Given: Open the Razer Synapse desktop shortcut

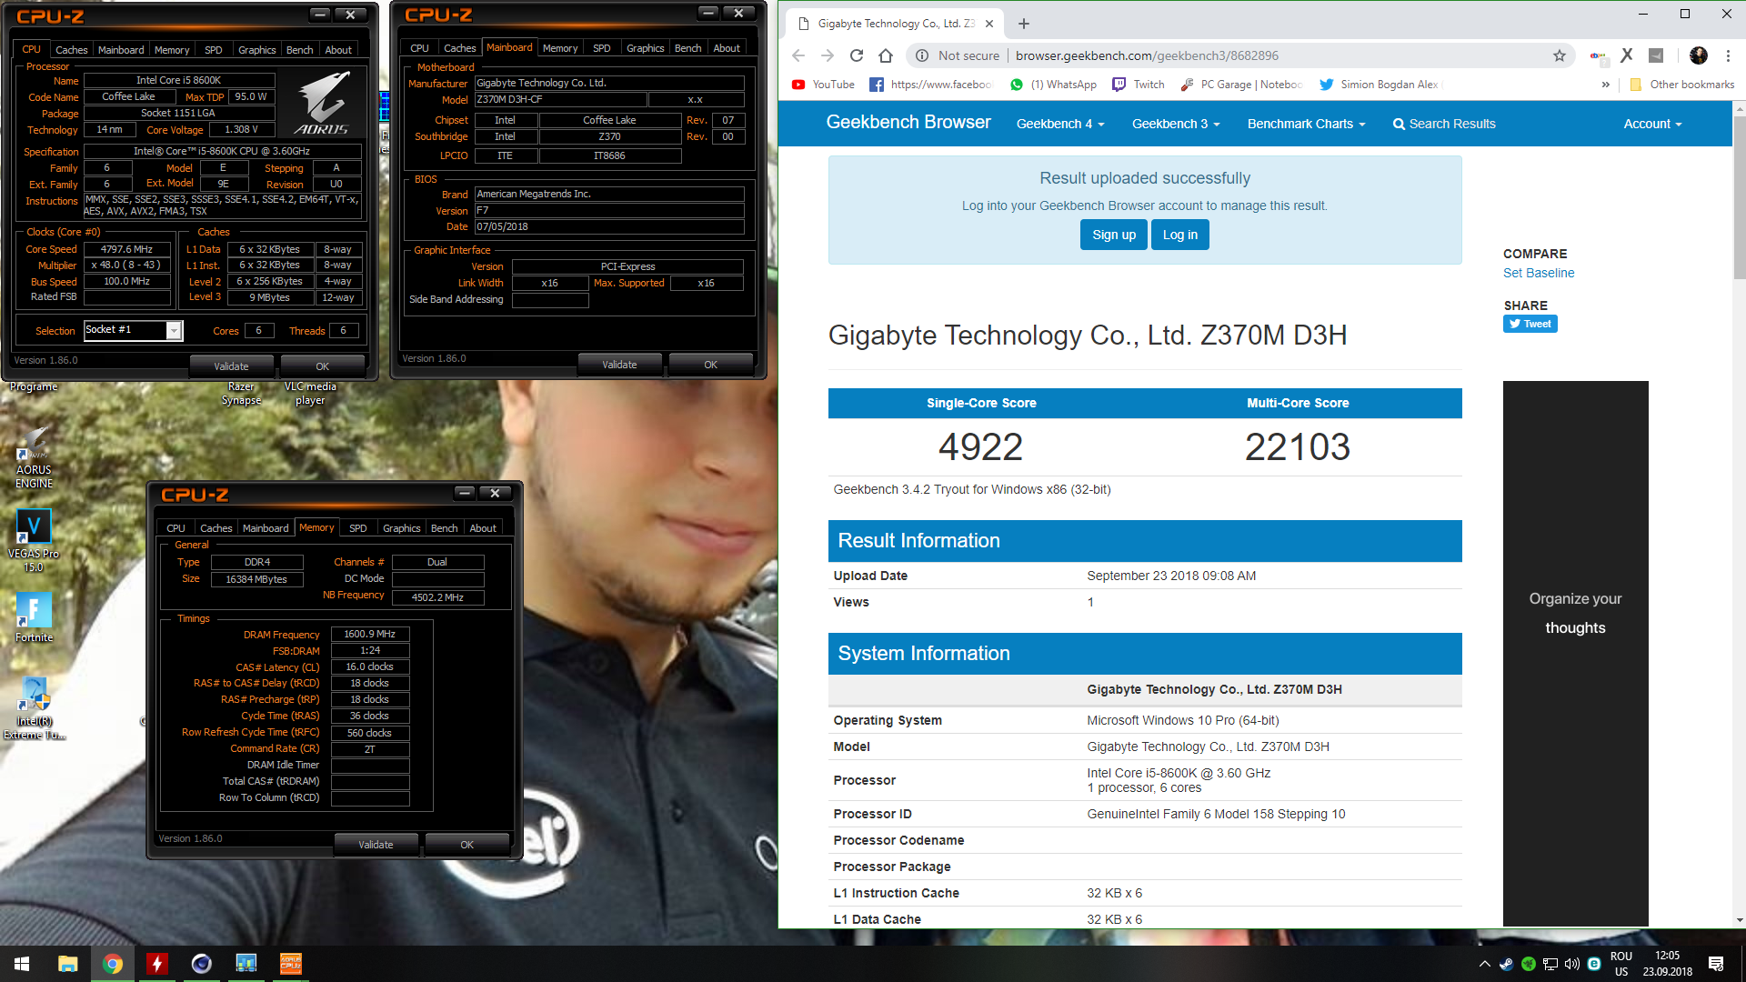Looking at the screenshot, I should [x=241, y=392].
